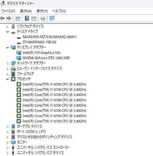This screenshot has height=156, width=153.
Task: Click the ネットワーク アダプター category icon
Action: (13, 63)
